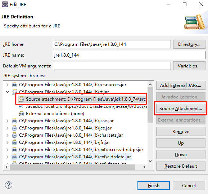208x194 pixels.
Task: Select the cldrdata.jar jar icon
Action: pyautogui.click(x=14, y=157)
